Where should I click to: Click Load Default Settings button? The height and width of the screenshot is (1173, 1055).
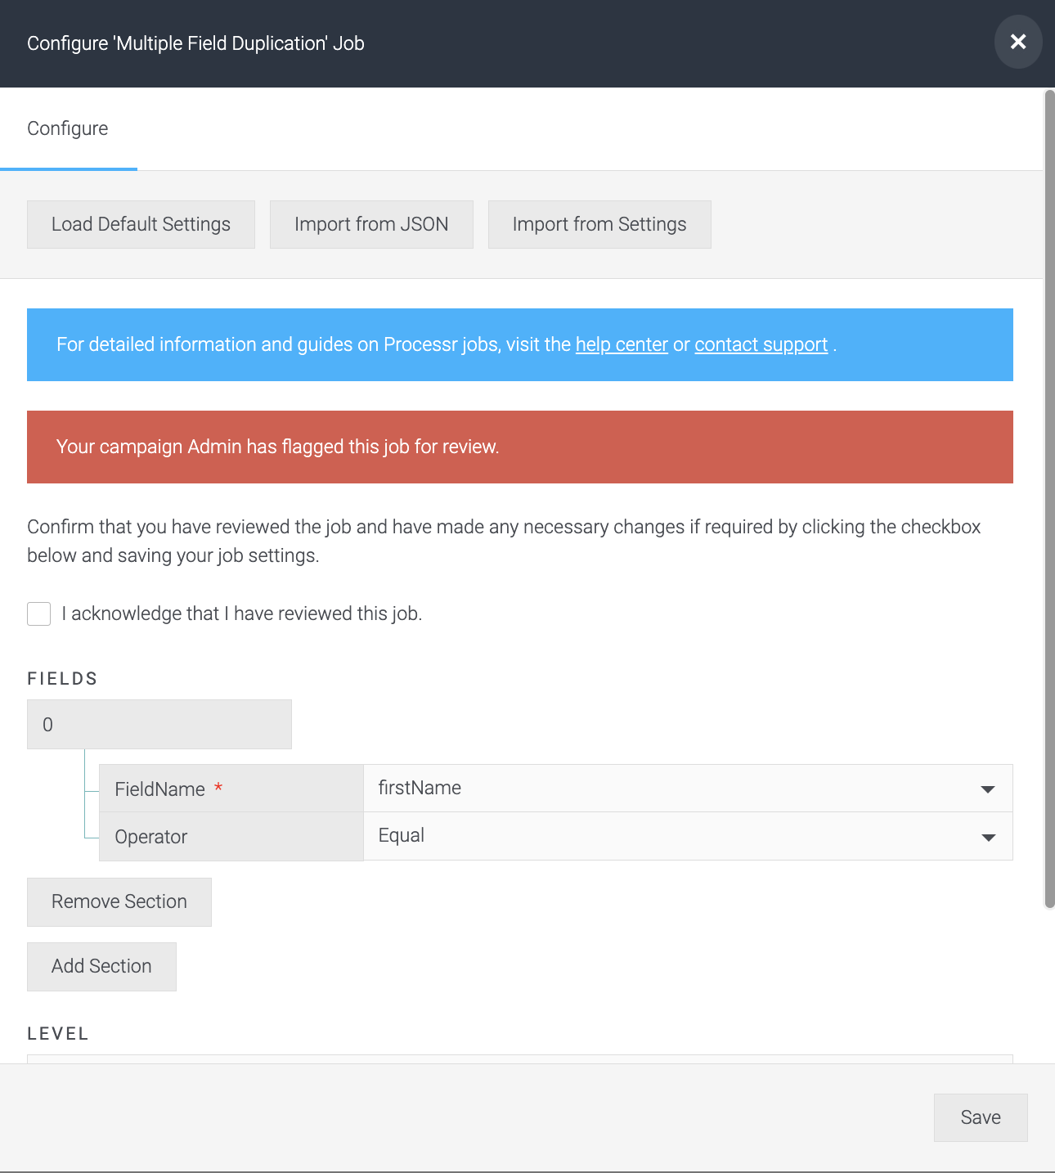[141, 224]
